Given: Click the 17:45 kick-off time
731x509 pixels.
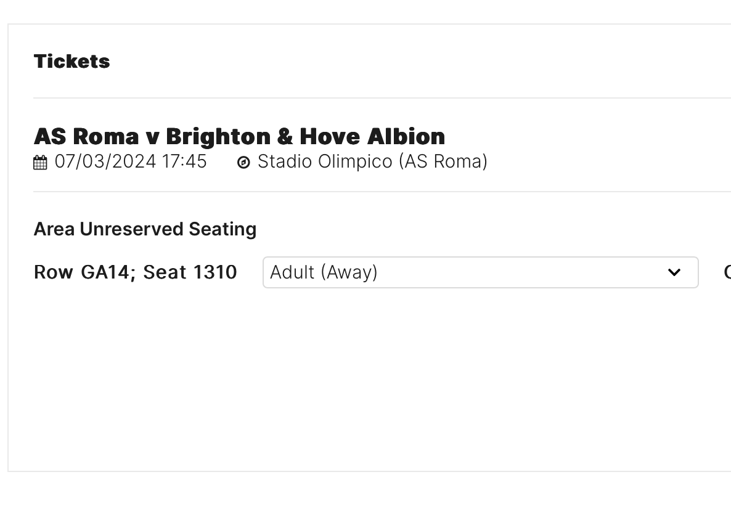Looking at the screenshot, I should point(184,161).
